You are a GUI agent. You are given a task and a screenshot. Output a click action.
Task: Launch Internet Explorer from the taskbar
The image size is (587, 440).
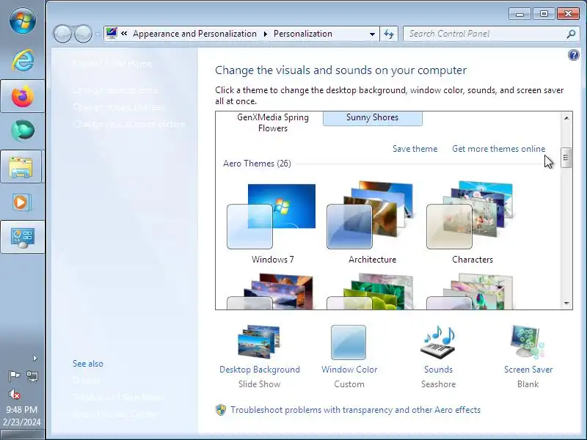point(23,60)
